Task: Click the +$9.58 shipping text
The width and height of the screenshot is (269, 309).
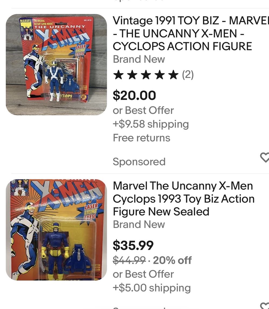Action: coord(151,124)
